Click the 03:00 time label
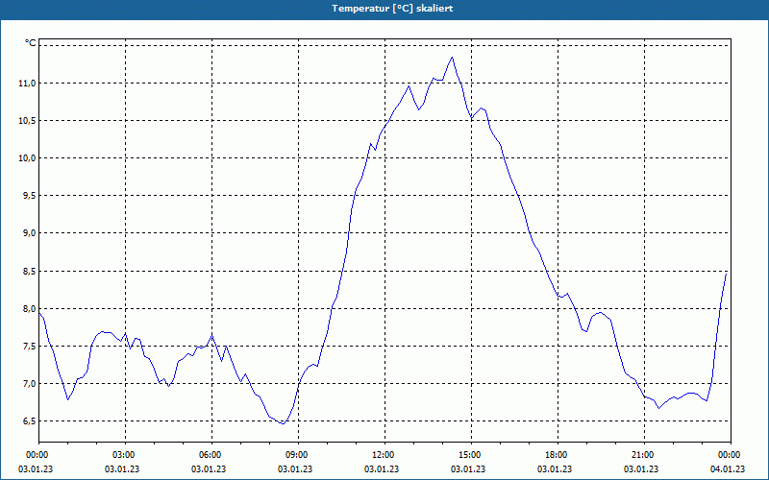This screenshot has width=769, height=480. pyautogui.click(x=125, y=455)
